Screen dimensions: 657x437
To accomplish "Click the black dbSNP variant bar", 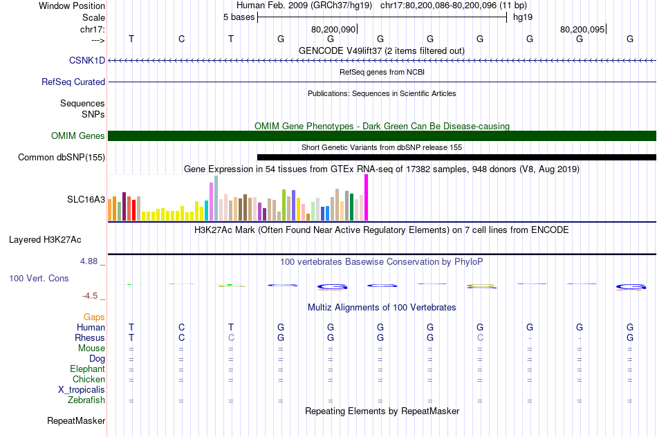I will pos(456,157).
